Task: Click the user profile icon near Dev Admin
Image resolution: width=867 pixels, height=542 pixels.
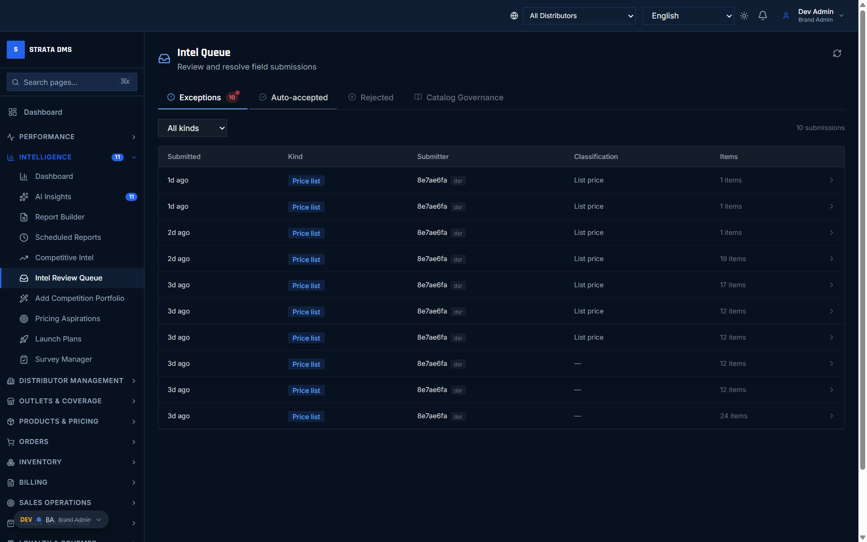Action: click(786, 15)
